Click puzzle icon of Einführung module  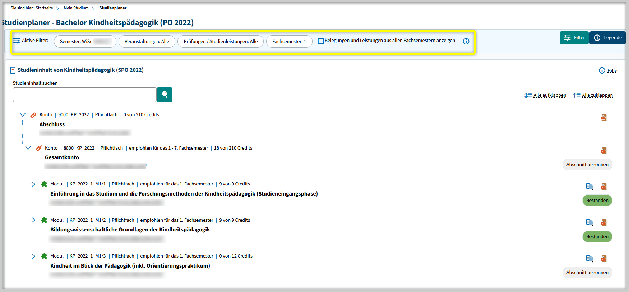44,184
